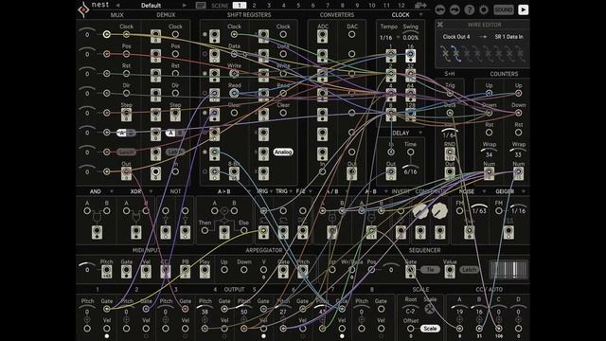The height and width of the screenshot is (341, 606).
Task: Redo with the forward arrow button
Action: [454, 9]
